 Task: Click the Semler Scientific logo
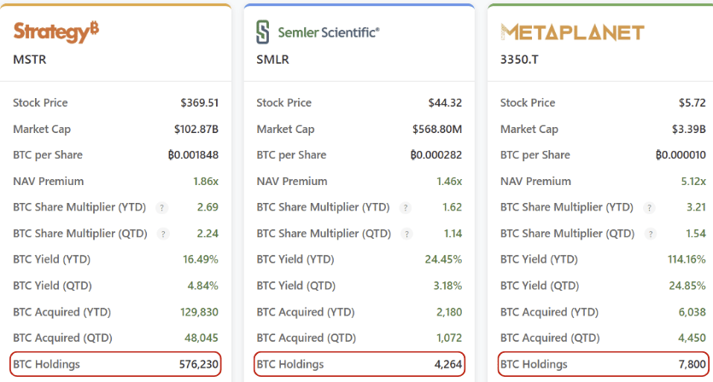318,32
